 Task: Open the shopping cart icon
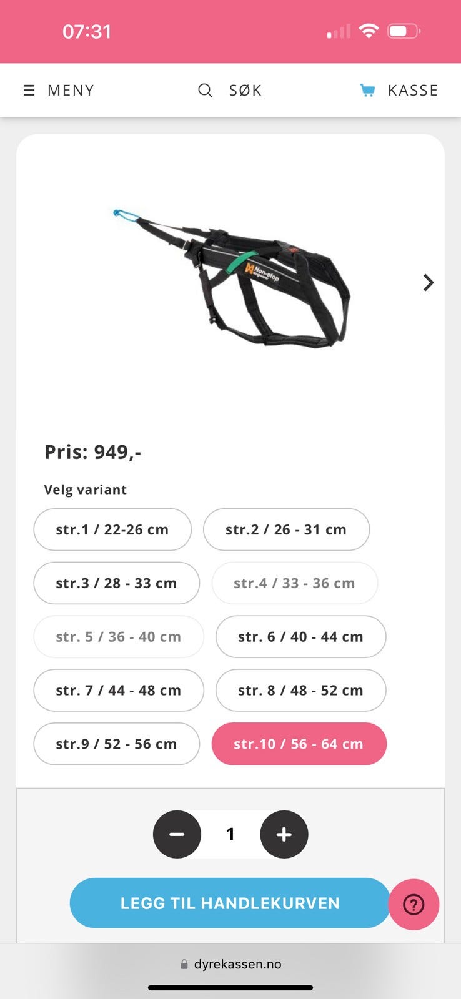tap(367, 91)
